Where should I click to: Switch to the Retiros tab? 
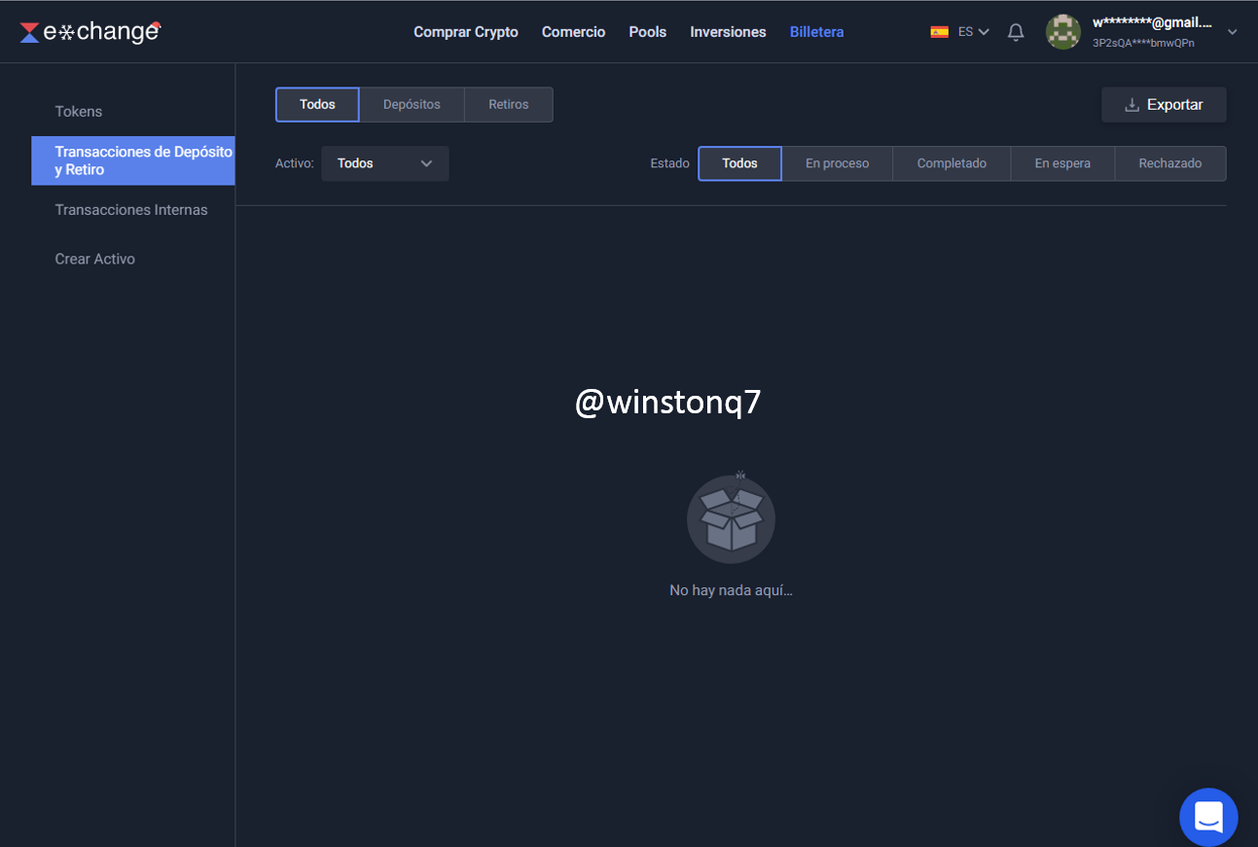tap(509, 105)
